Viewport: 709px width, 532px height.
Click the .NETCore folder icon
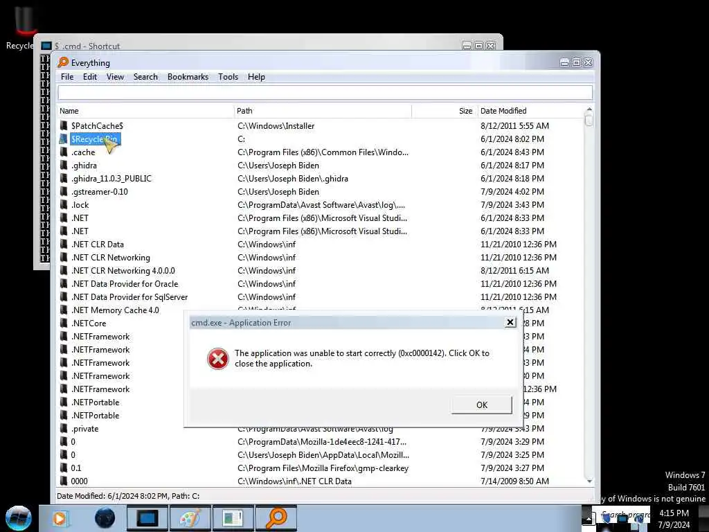(64, 323)
